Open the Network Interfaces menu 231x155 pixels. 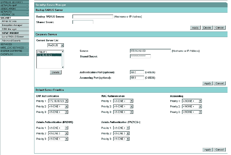[x=14, y=13]
